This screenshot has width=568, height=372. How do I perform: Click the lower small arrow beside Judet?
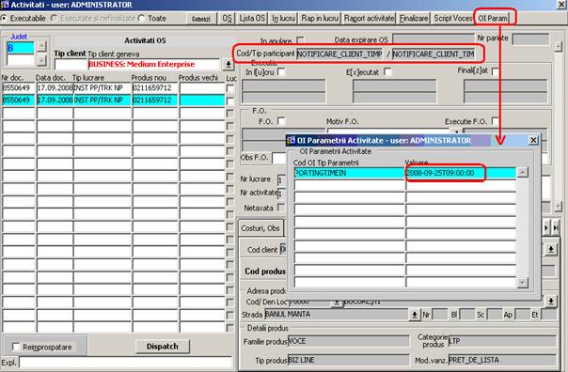[x=41, y=60]
